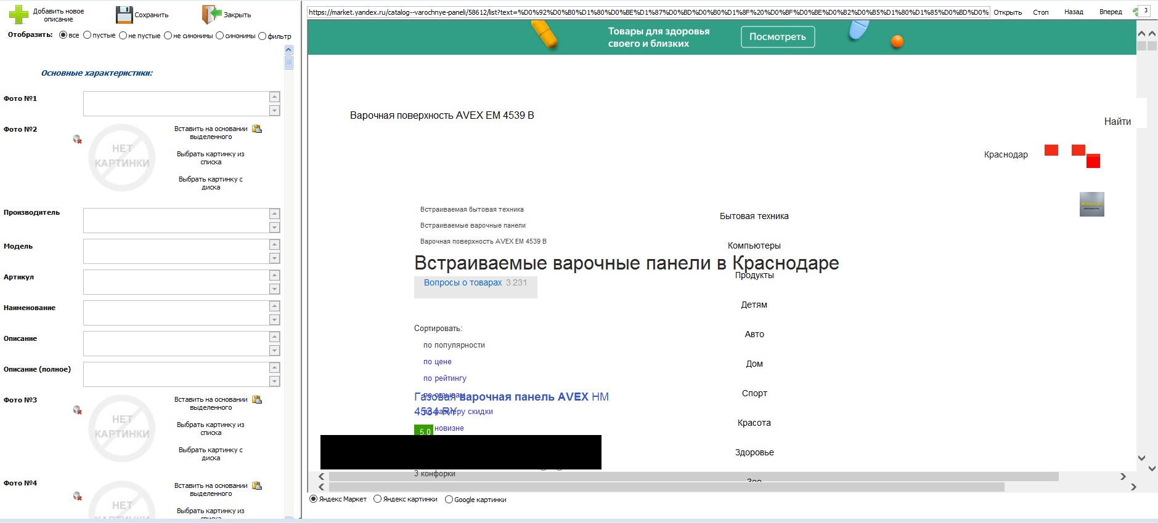Image resolution: width=1158 pixels, height=523 pixels.
Task: Click into the Наименование text field
Action: click(176, 313)
